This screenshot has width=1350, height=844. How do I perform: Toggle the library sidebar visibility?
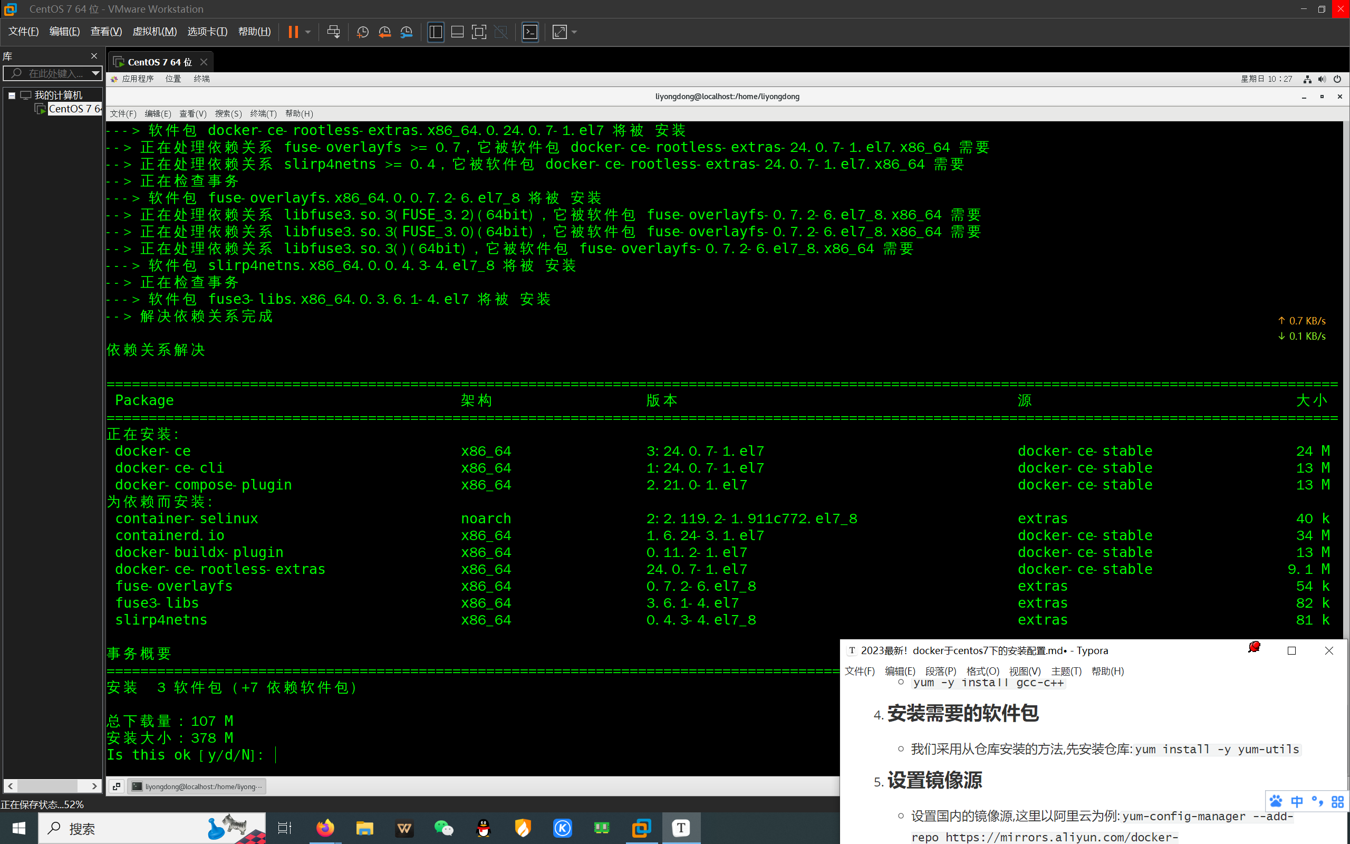point(436,32)
